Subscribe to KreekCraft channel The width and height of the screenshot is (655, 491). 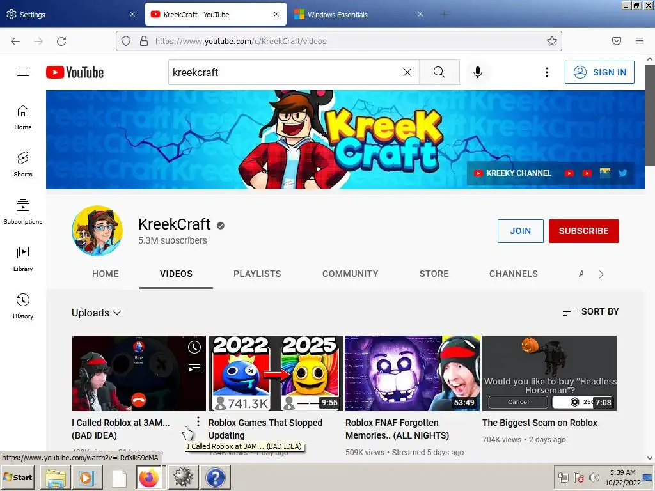click(x=583, y=231)
